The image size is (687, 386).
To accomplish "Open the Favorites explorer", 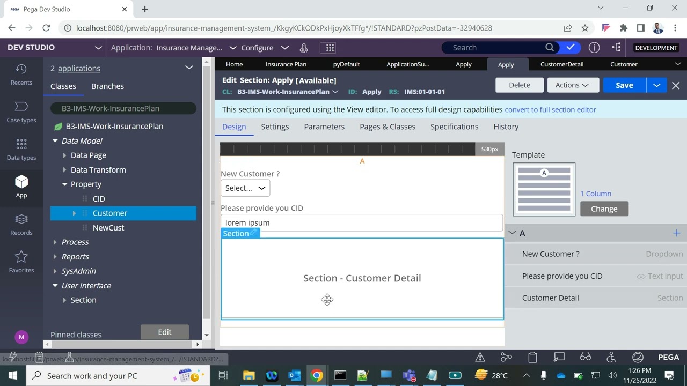I will pyautogui.click(x=21, y=262).
